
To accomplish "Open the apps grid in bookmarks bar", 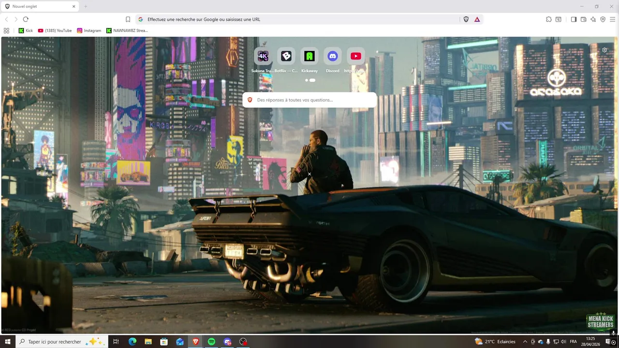I will 6,30.
